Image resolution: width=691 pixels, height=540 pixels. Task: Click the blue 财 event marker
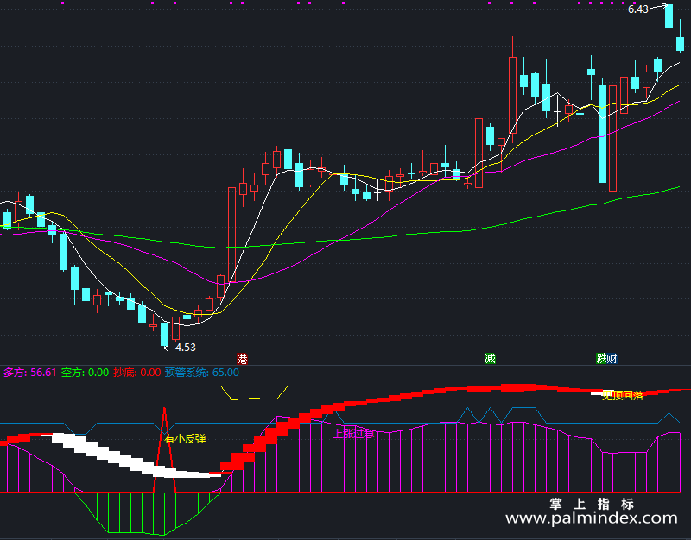coord(612,359)
